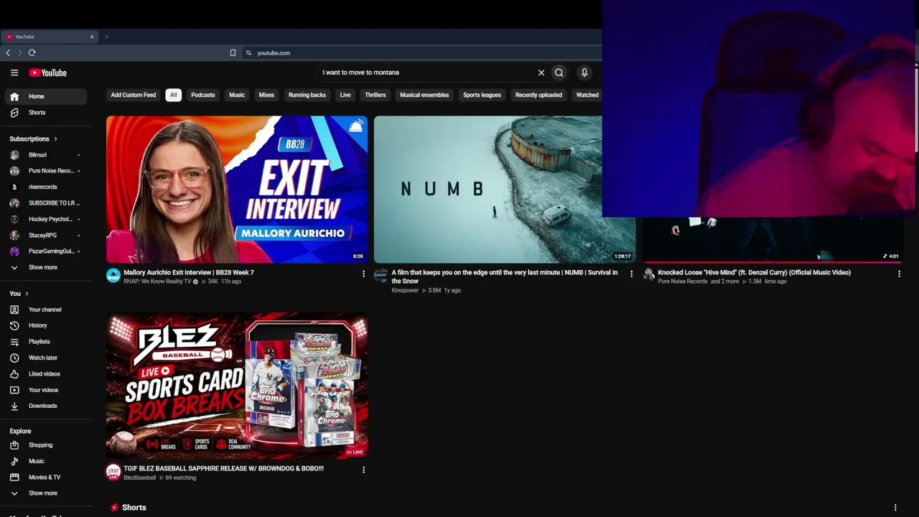This screenshot has height=517, width=919.
Task: Select the Thrillers filter chip
Action: tap(375, 95)
